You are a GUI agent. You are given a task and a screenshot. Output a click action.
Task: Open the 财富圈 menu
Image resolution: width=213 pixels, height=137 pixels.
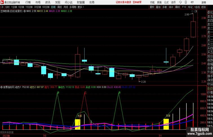point(81,2)
